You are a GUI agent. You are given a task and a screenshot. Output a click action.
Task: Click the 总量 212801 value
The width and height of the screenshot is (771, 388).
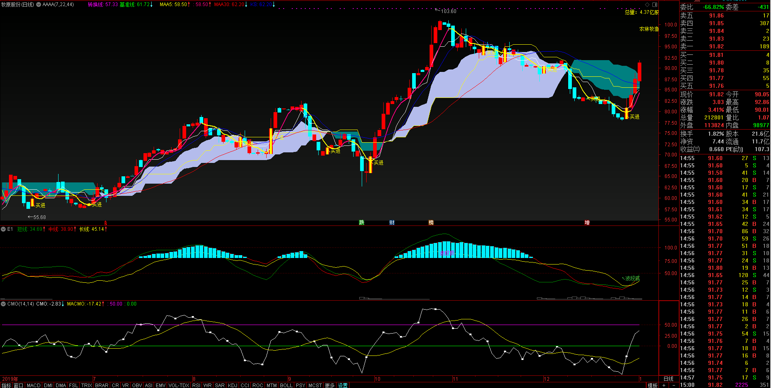click(x=714, y=117)
